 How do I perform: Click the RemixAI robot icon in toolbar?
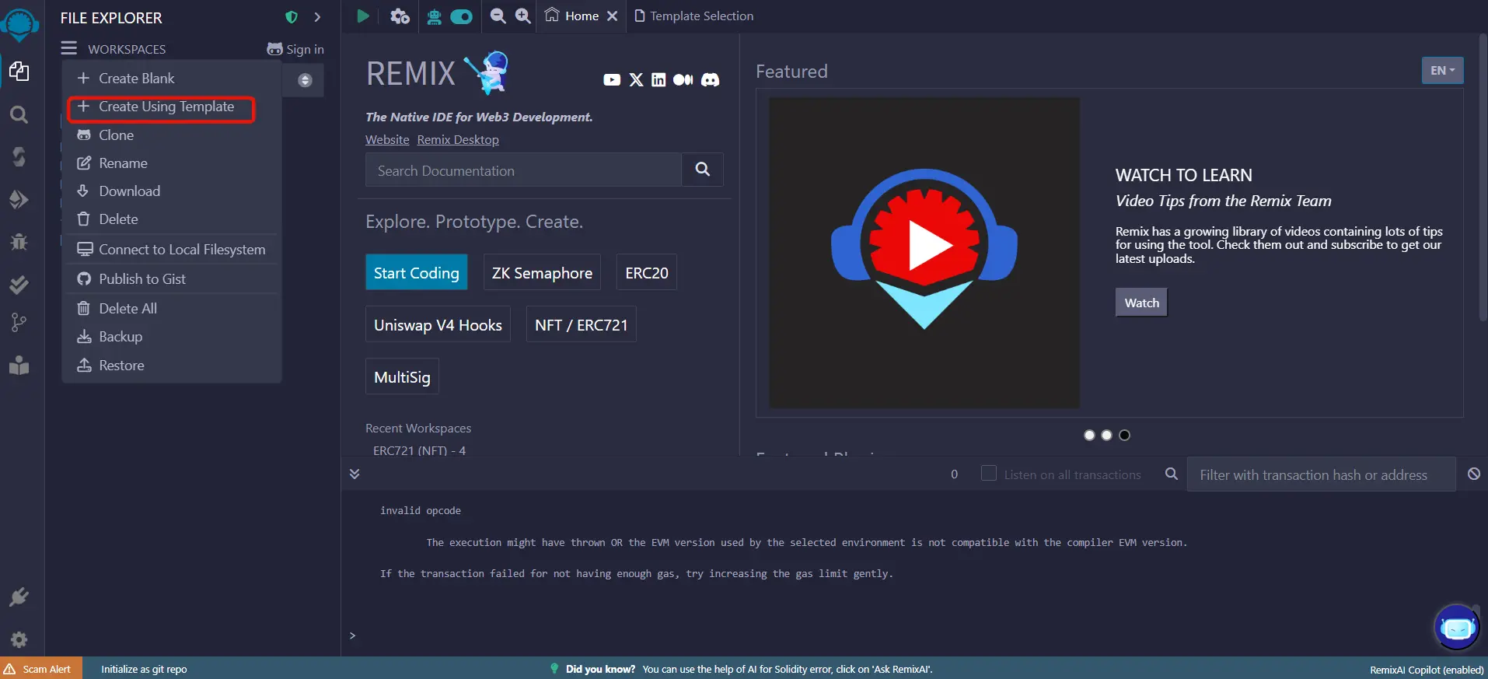click(x=435, y=16)
